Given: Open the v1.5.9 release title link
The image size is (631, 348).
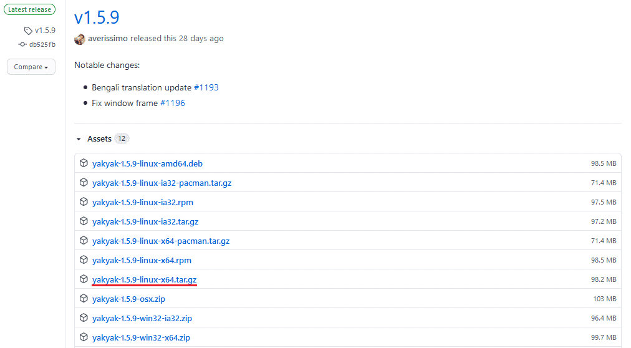Looking at the screenshot, I should pos(97,17).
